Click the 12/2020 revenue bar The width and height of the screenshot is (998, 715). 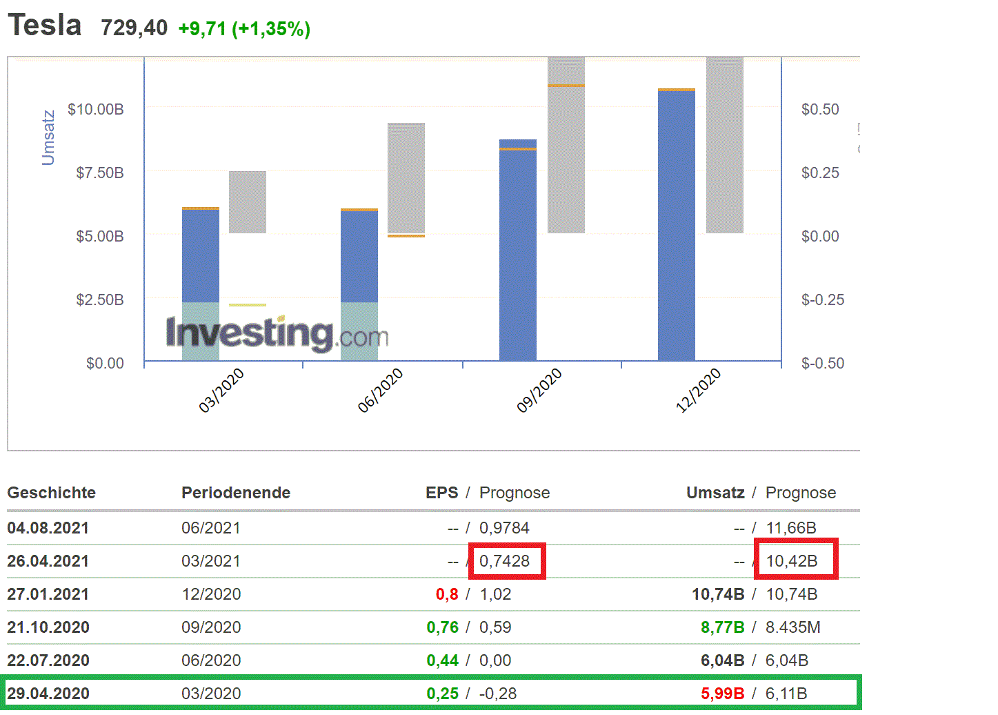click(677, 228)
